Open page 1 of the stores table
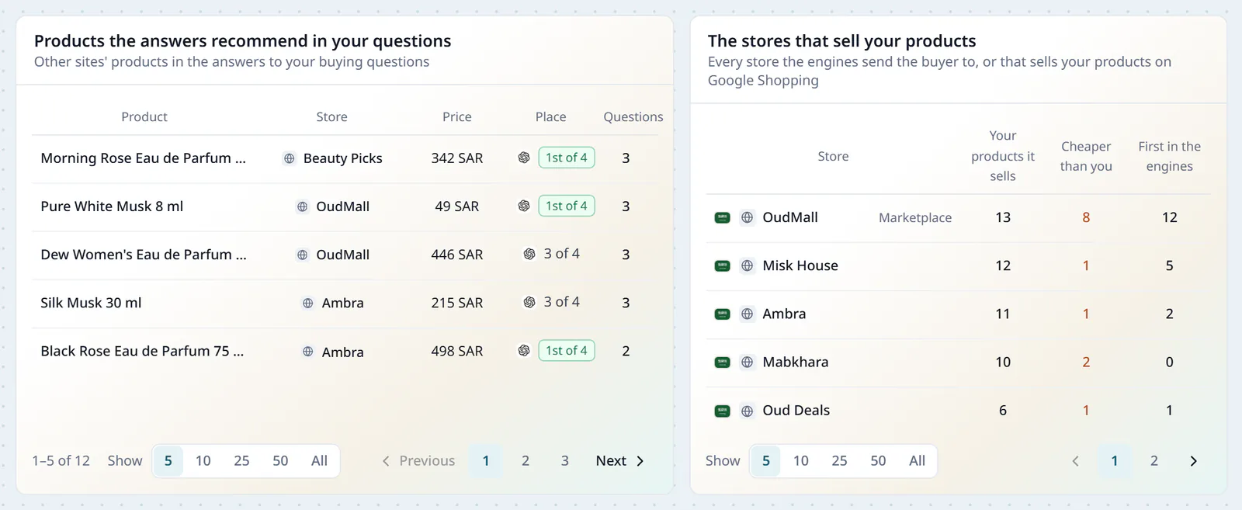This screenshot has width=1242, height=510. (x=1115, y=461)
